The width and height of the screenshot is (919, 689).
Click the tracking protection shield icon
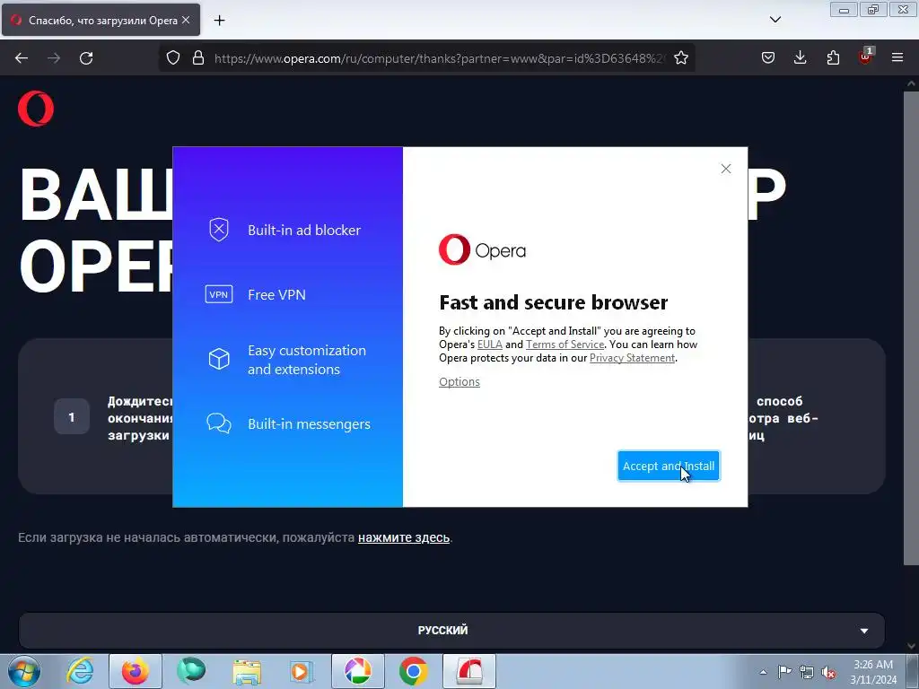coord(173,58)
